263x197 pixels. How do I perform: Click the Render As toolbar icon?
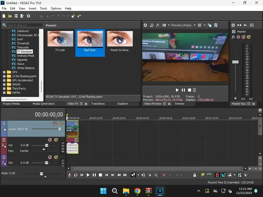(x=22, y=16)
